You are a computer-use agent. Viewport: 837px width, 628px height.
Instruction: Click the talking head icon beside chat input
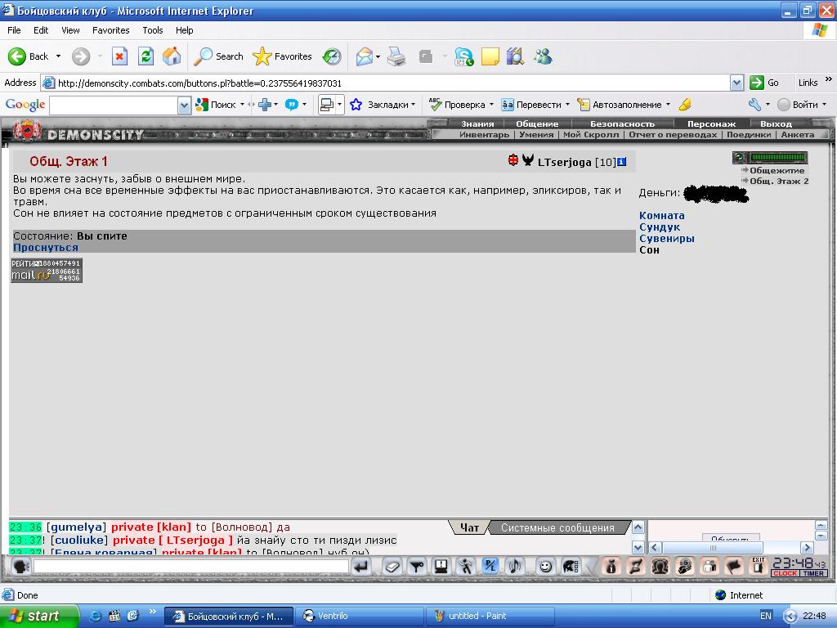pyautogui.click(x=20, y=566)
